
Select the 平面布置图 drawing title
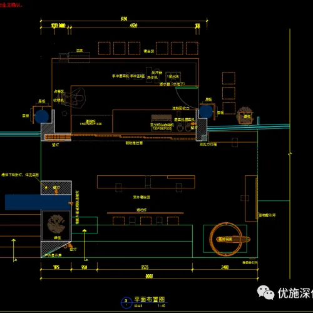[x=150, y=299]
